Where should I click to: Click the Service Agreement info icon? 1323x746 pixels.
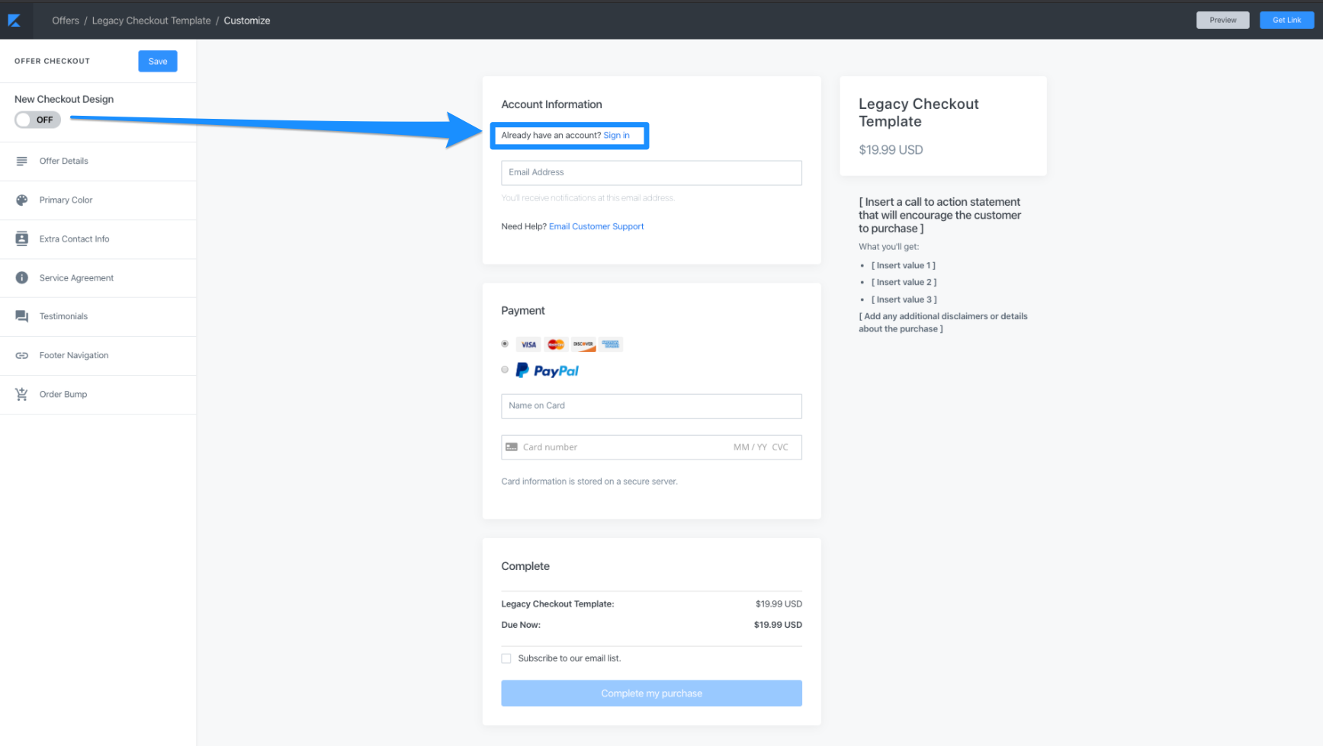pos(21,277)
